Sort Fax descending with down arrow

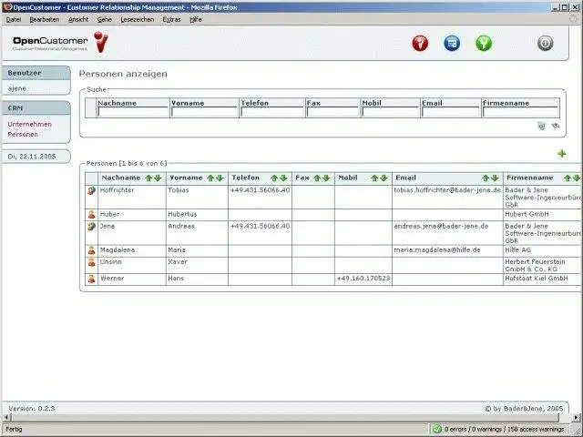(326, 178)
